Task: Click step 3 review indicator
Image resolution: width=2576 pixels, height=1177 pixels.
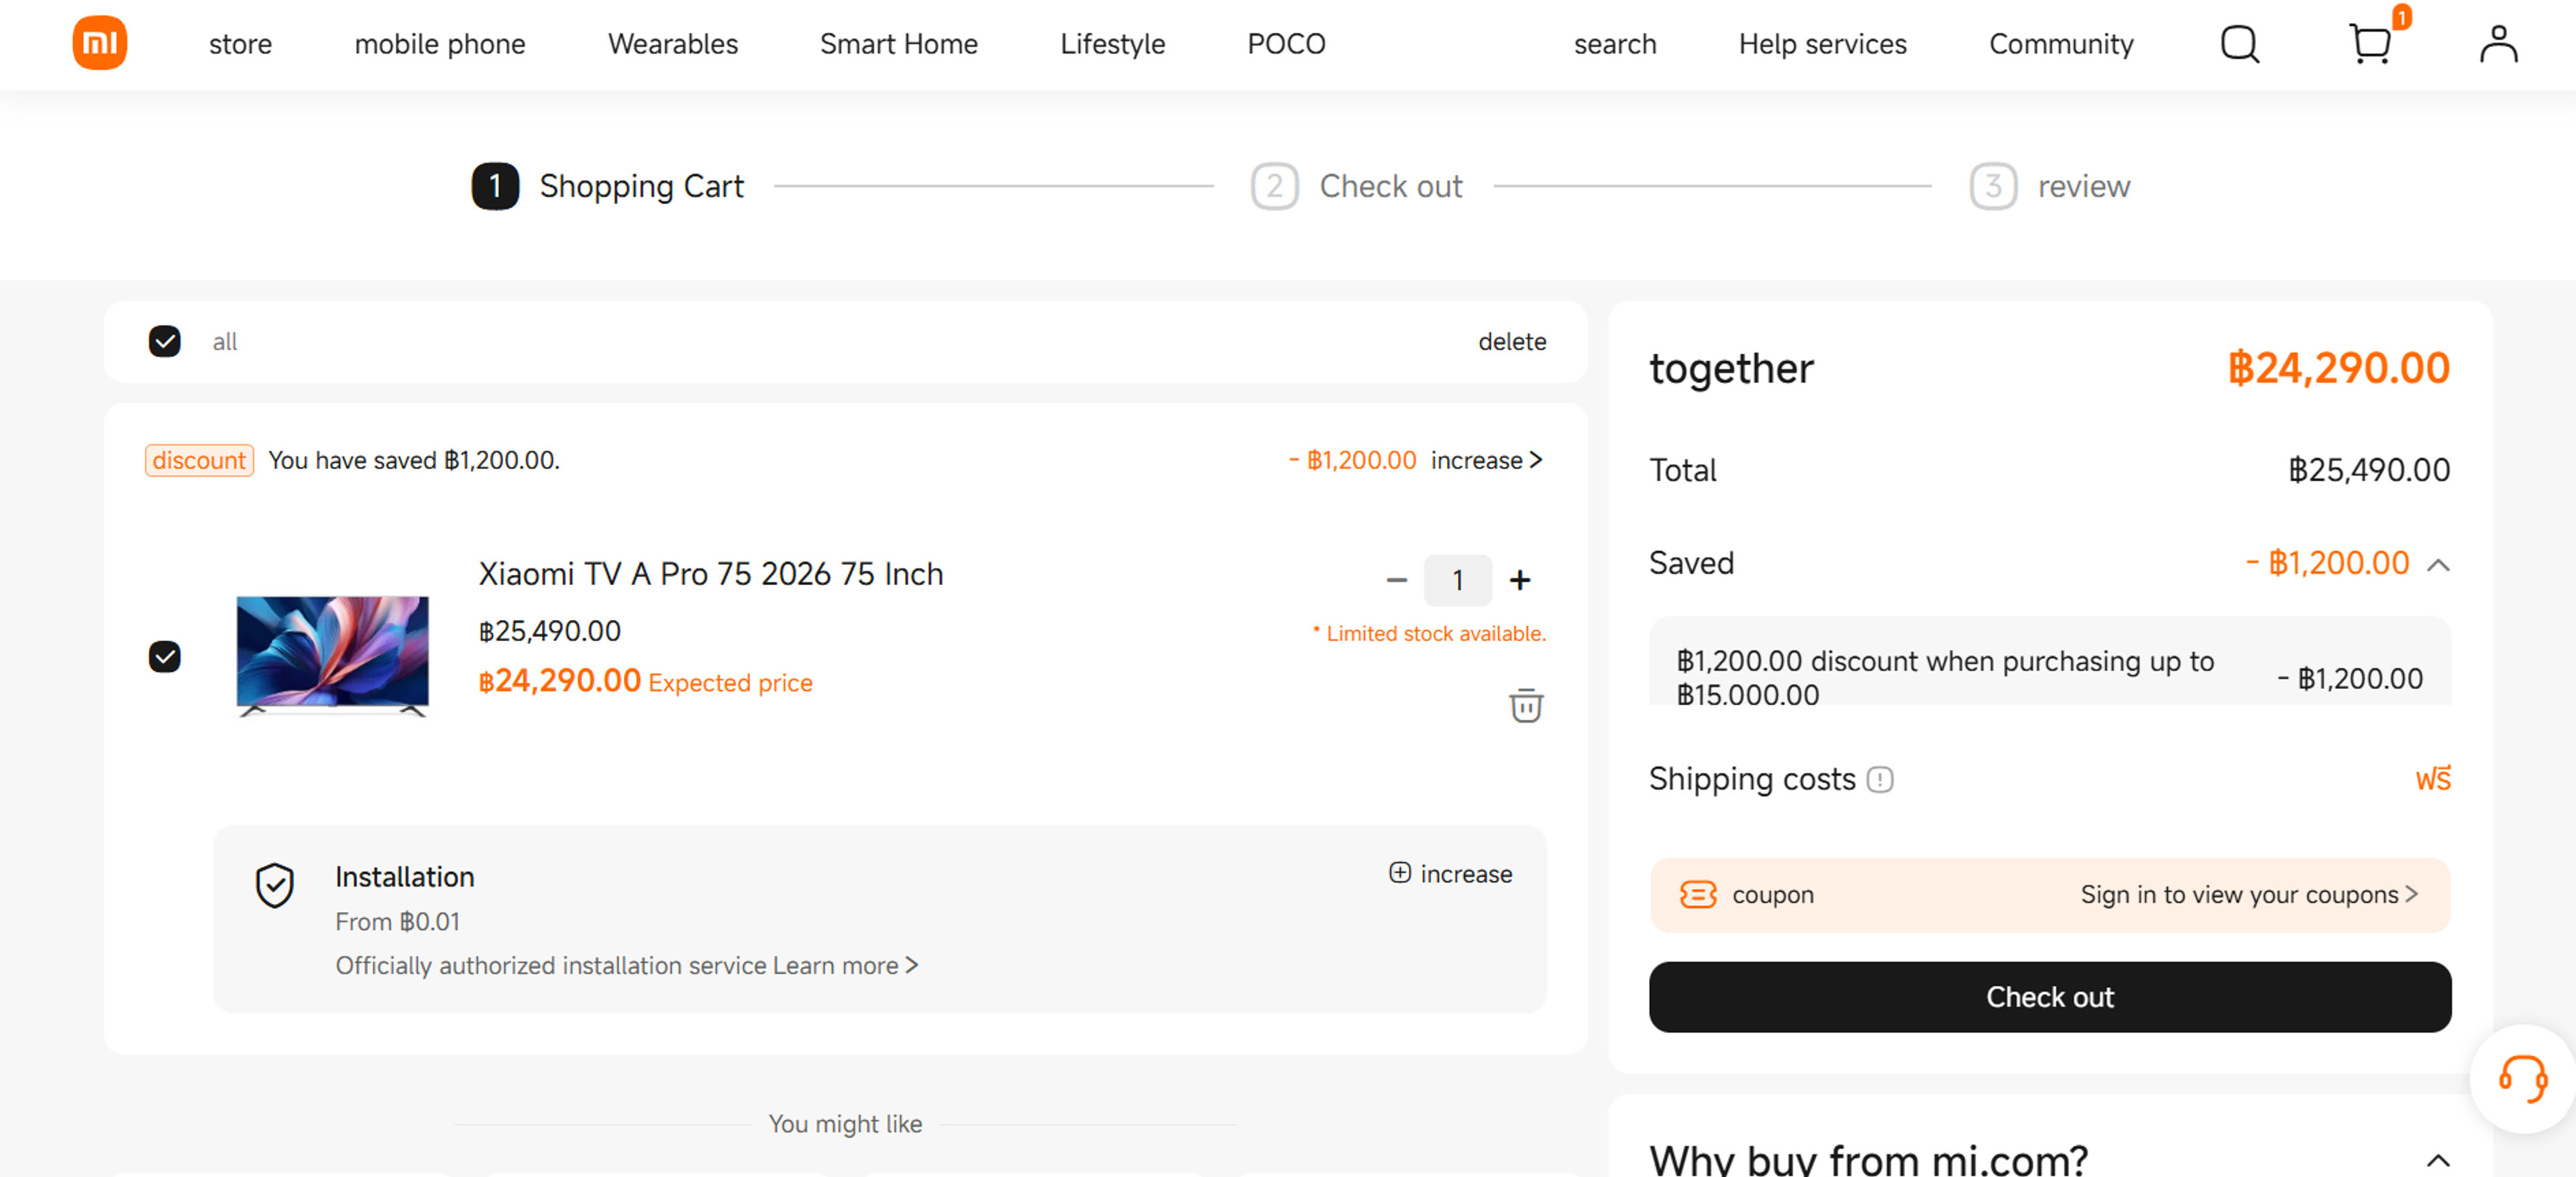Action: (2050, 186)
